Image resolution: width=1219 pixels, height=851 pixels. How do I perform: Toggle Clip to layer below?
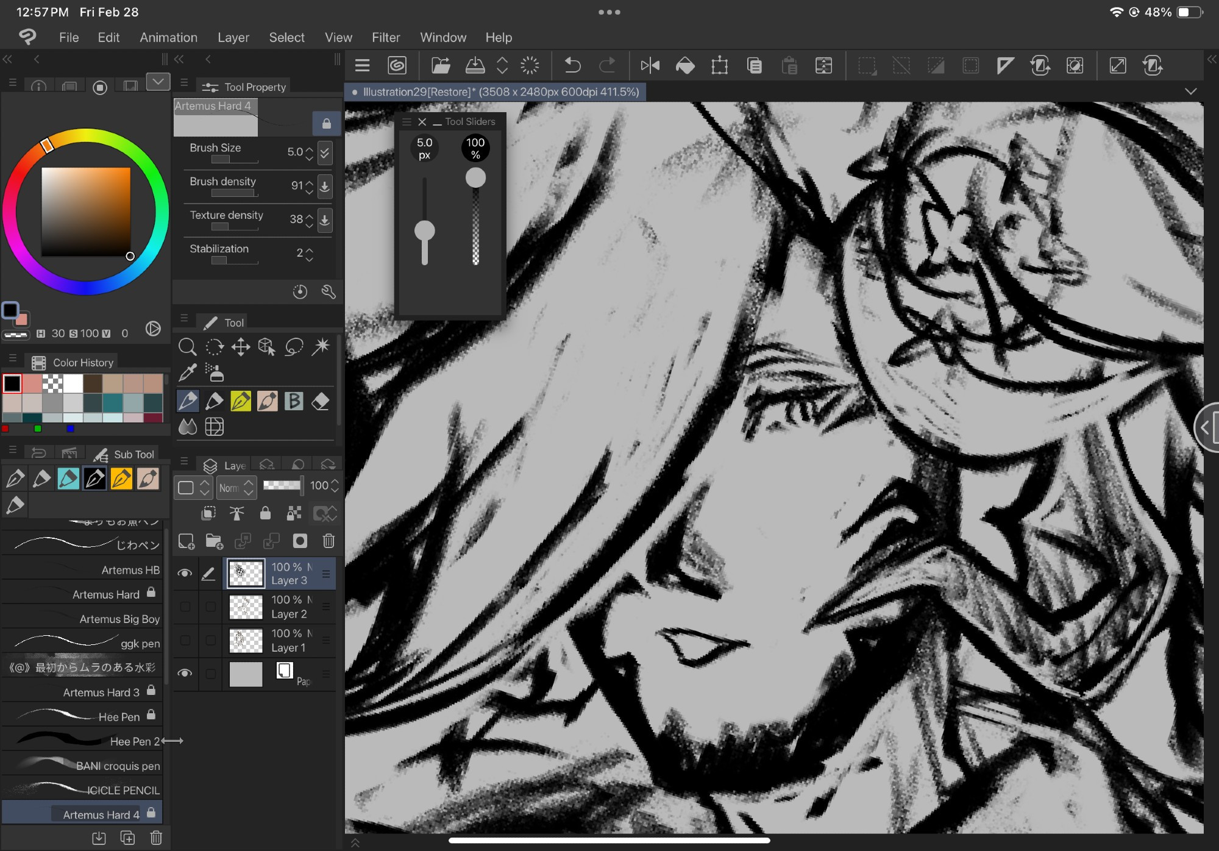208,513
